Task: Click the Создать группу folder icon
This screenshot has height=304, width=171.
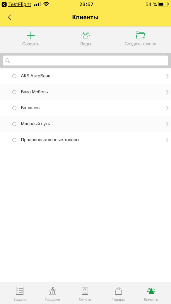Action: [140, 35]
